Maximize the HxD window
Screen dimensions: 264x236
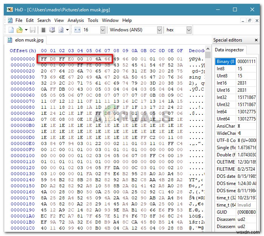(x=235, y=9)
